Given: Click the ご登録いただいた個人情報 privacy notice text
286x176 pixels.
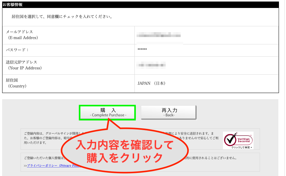Looking at the screenshot, I should pos(43,158).
